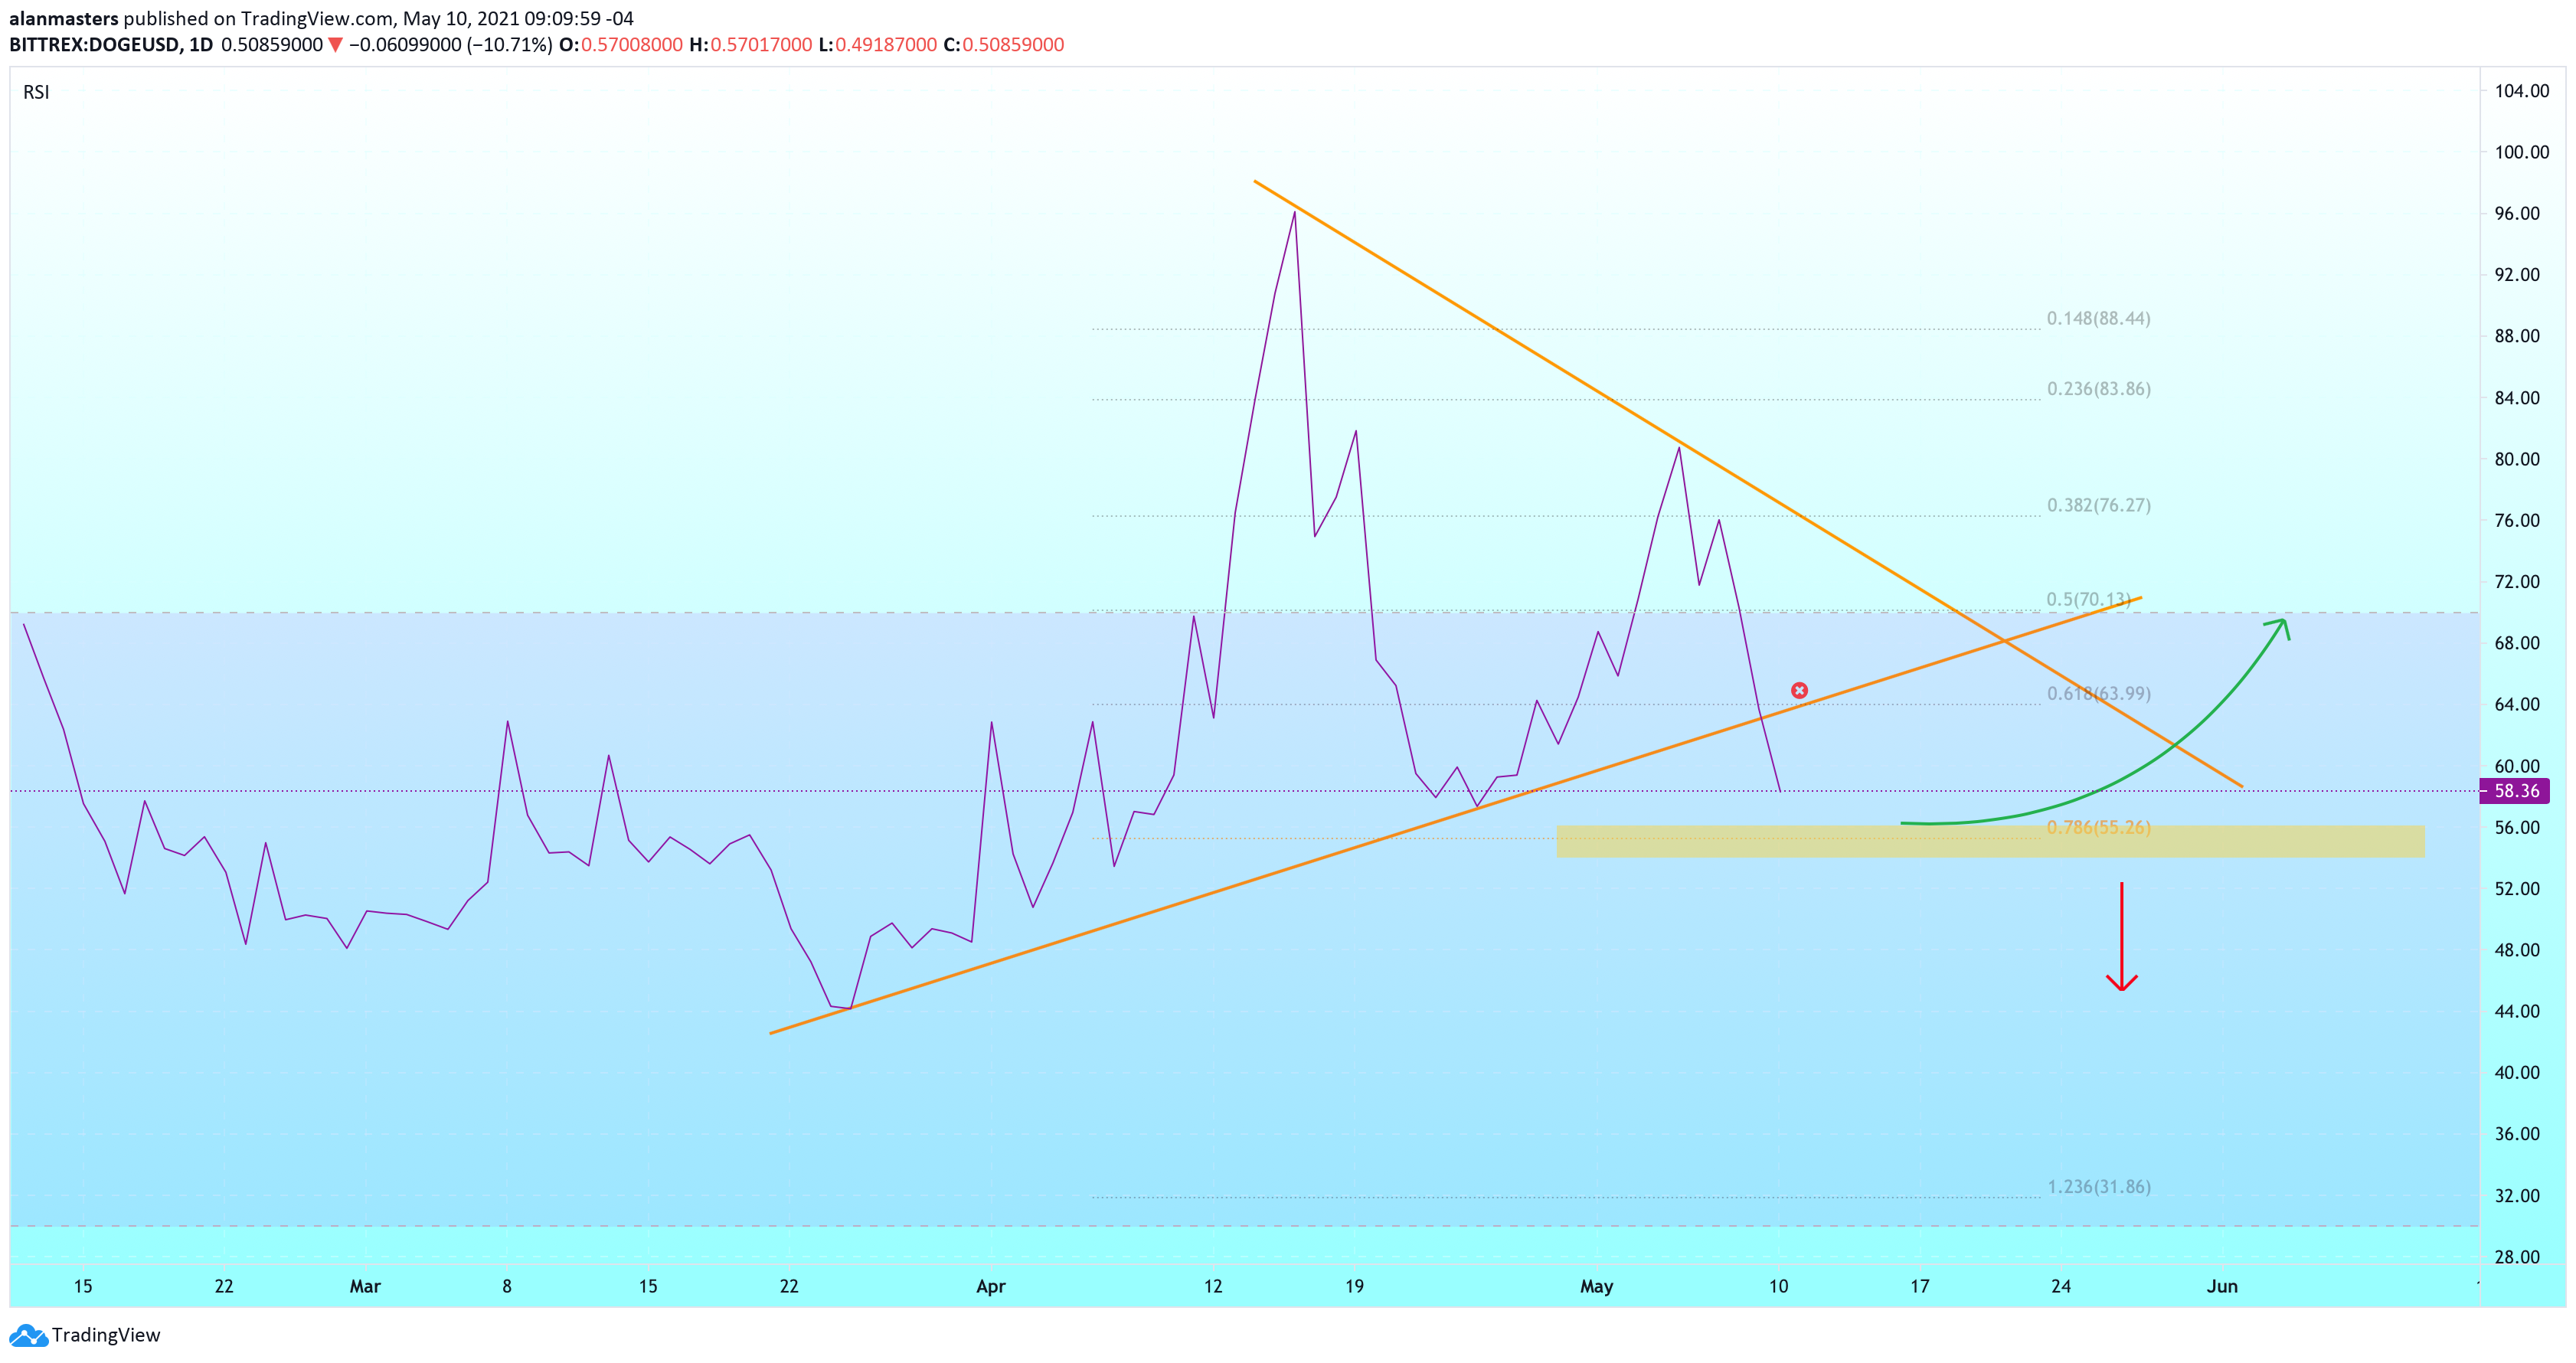Click the low price L:0.49187000

coord(877,45)
